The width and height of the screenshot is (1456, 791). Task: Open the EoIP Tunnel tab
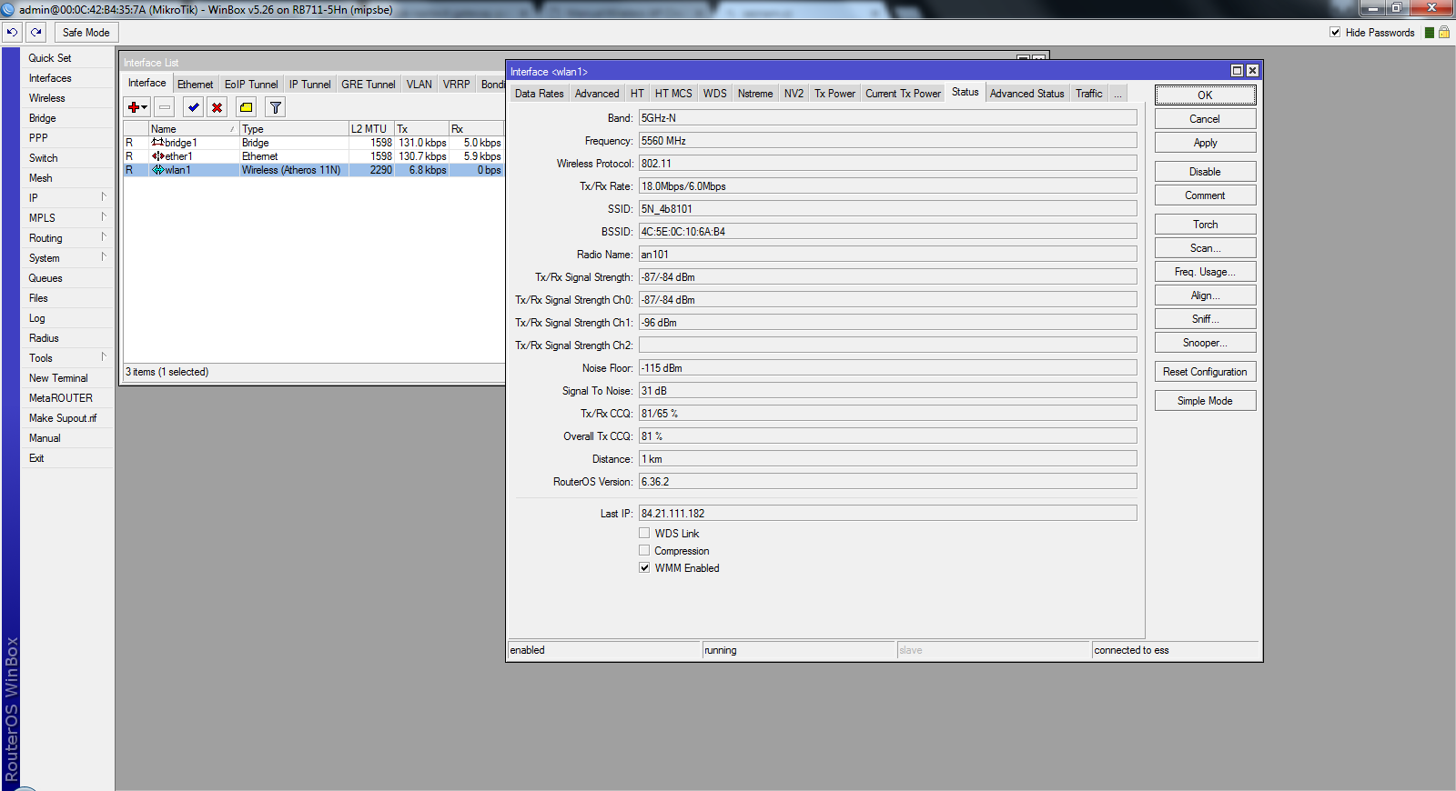251,85
